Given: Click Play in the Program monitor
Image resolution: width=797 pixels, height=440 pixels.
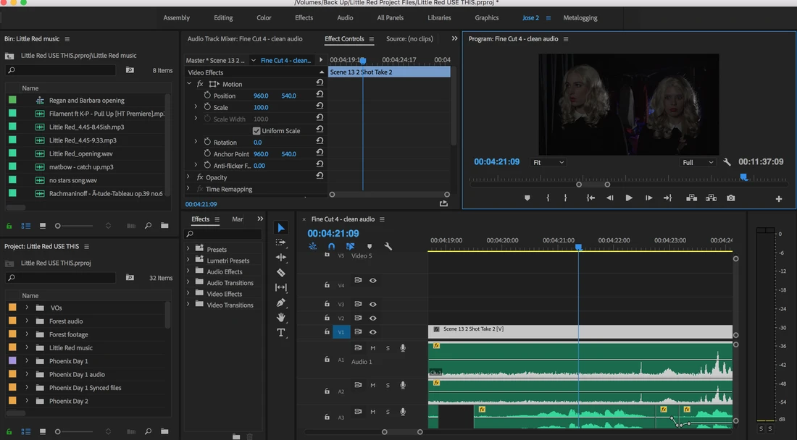Looking at the screenshot, I should (x=629, y=198).
